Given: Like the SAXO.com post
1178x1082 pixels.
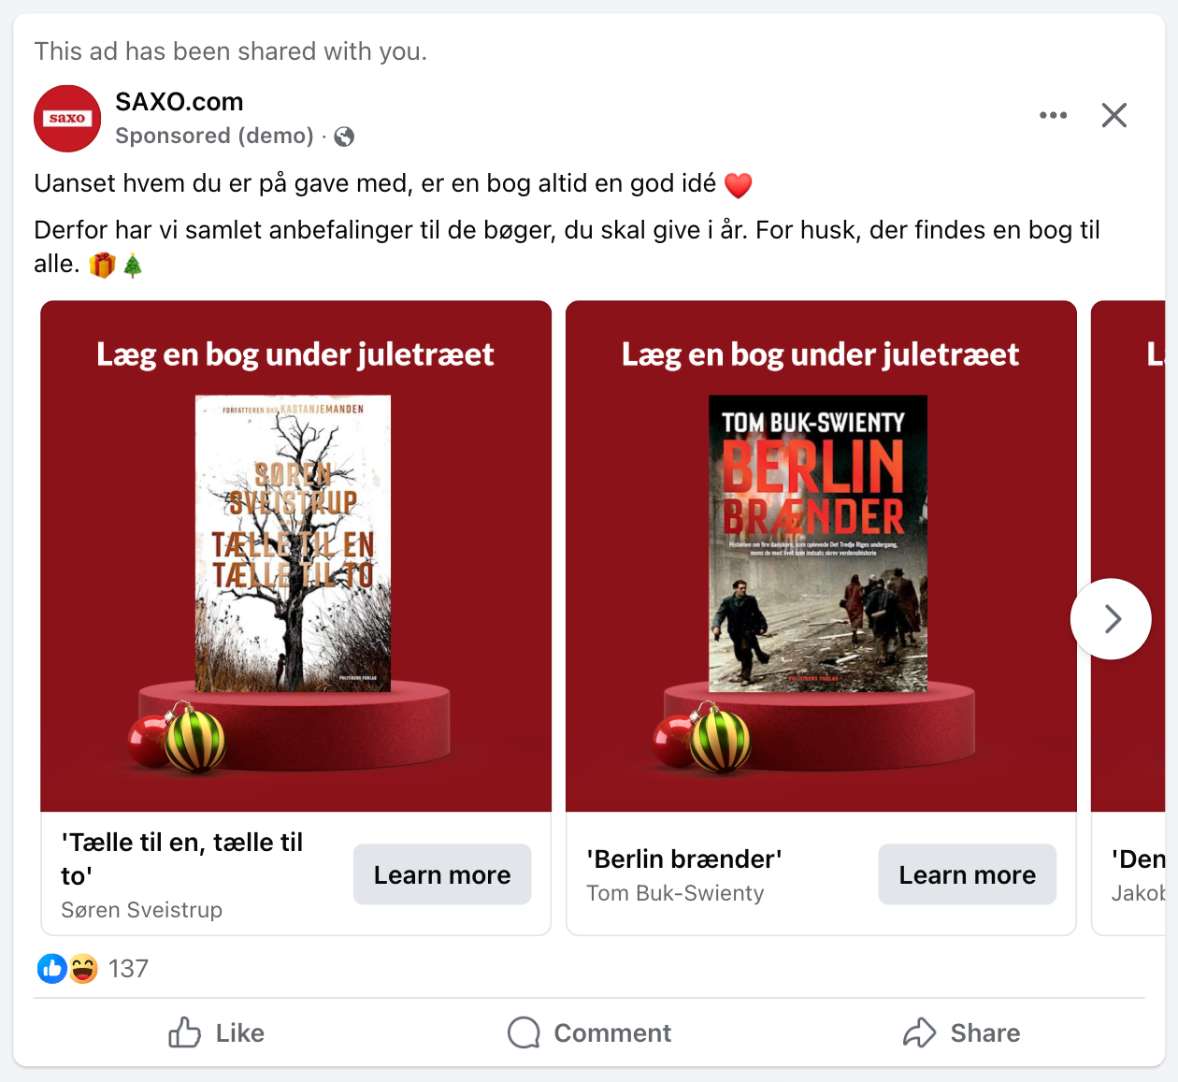Looking at the screenshot, I should point(216,1032).
